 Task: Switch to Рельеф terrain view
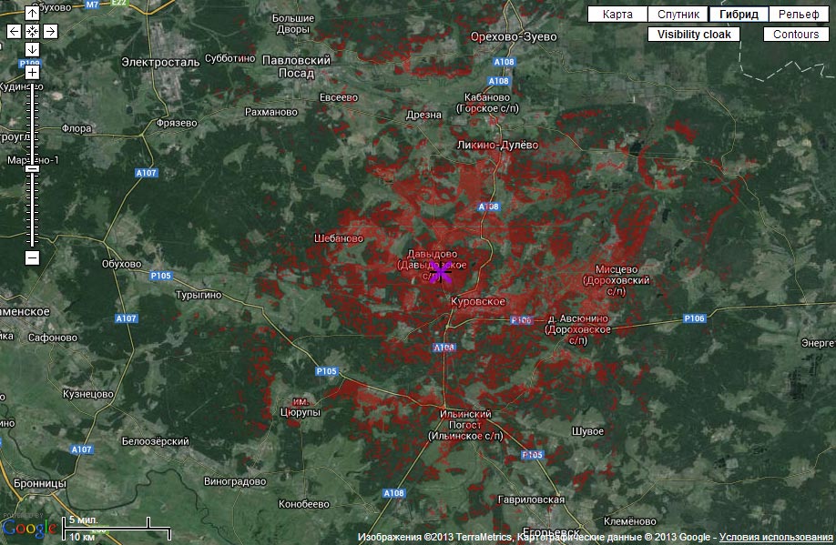[x=799, y=15]
